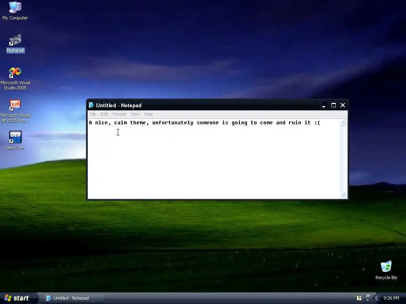Click the taskbar clock showing 9:26 PM

click(391, 298)
